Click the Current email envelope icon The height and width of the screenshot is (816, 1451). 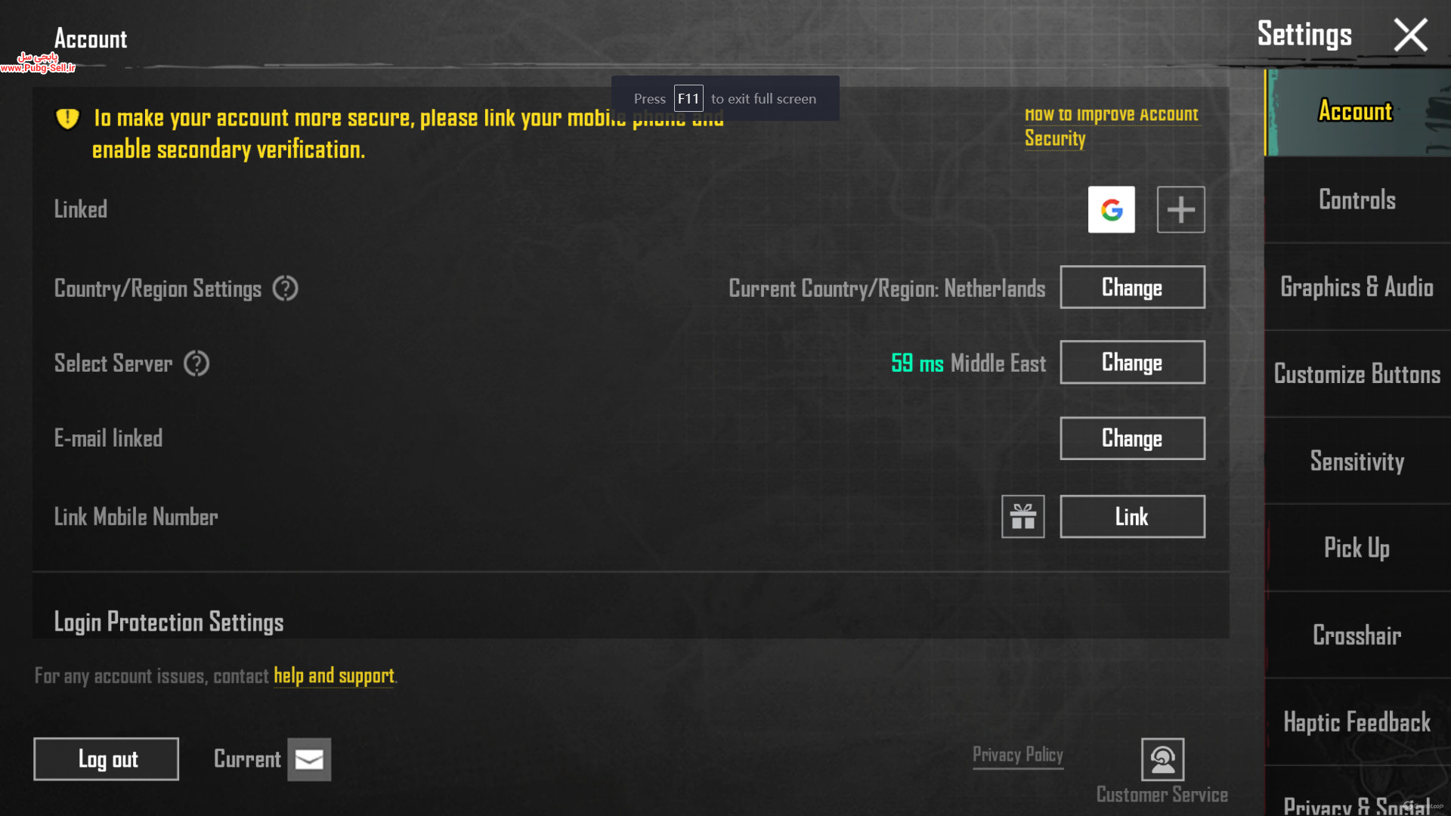[x=309, y=759]
